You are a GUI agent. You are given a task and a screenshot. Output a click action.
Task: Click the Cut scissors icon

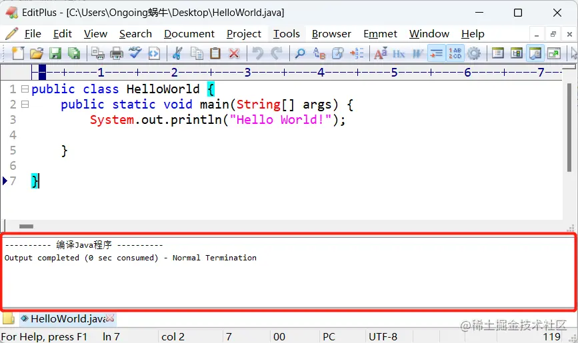pos(178,53)
